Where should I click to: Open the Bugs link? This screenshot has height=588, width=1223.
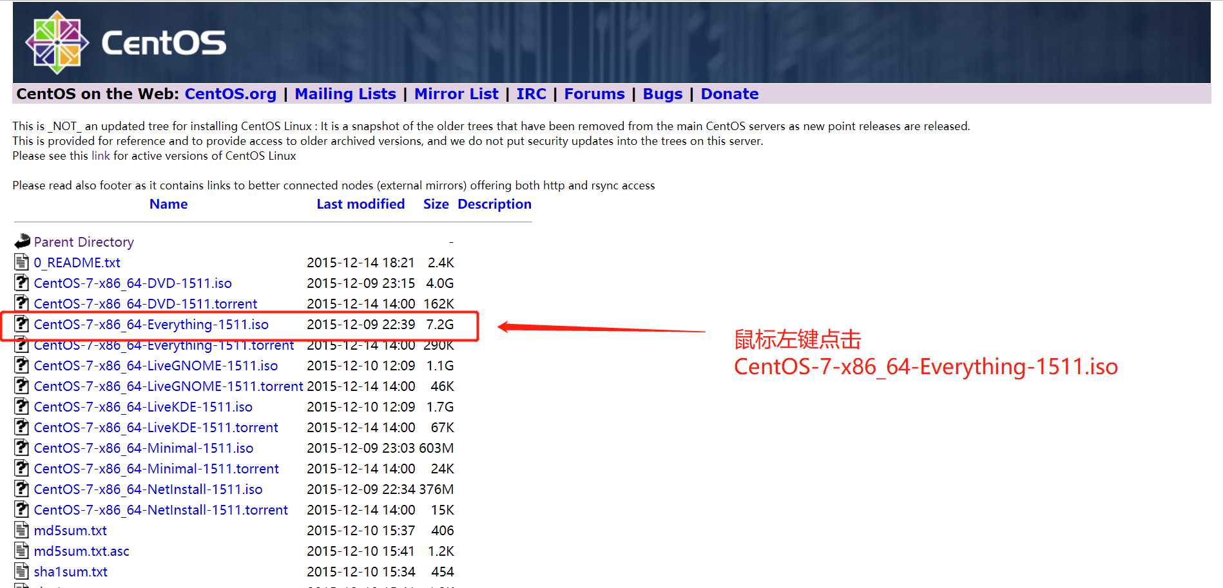[662, 94]
